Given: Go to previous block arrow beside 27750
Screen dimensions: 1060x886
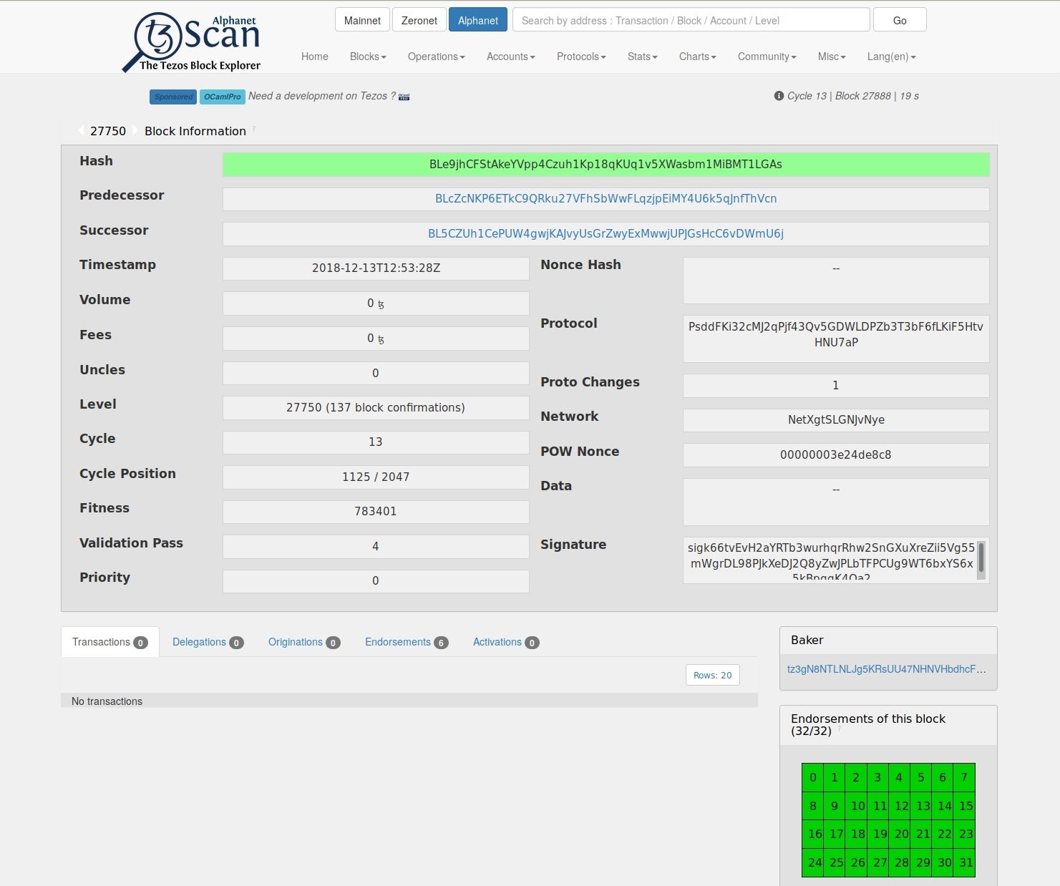Looking at the screenshot, I should click(81, 130).
